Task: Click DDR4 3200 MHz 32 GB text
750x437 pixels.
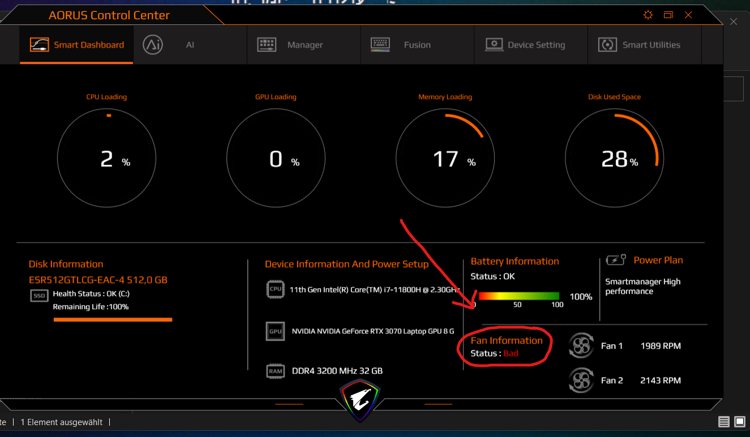Action: tap(337, 371)
